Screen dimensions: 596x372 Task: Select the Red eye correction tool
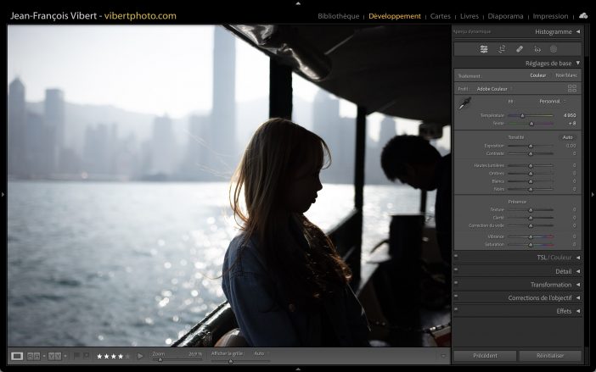537,49
